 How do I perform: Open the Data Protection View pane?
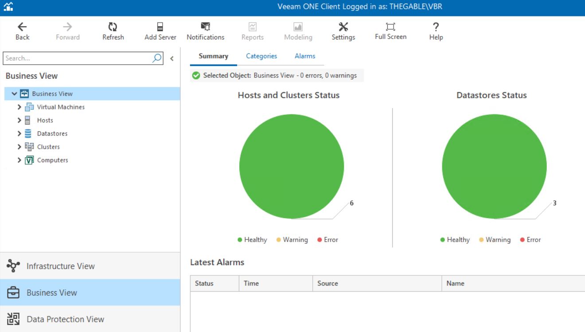(90, 319)
